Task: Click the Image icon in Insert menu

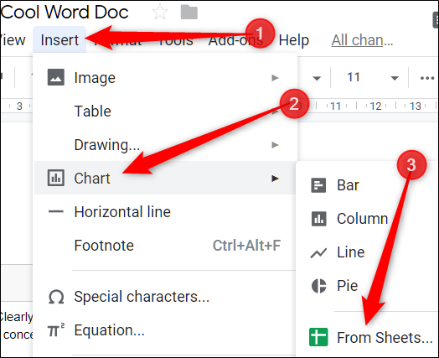Action: (56, 77)
